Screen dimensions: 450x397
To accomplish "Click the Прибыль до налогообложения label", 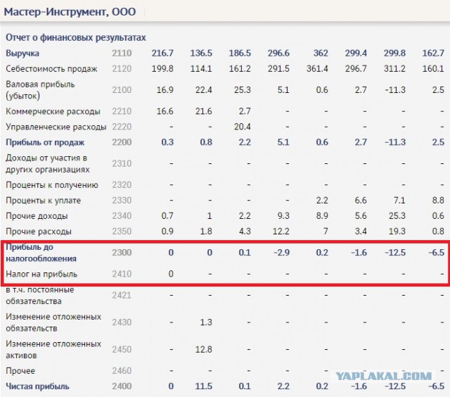I will pyautogui.click(x=41, y=253).
